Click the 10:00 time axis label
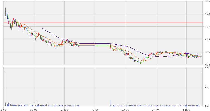 pyautogui.click(x=34, y=109)
